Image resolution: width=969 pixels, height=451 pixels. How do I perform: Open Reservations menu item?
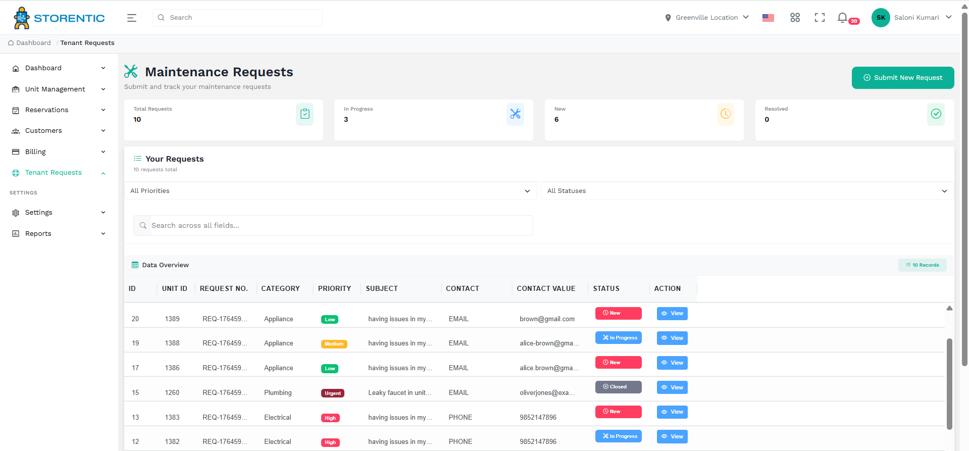pos(59,110)
